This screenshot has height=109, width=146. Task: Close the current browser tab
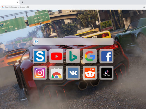click(17, 2)
